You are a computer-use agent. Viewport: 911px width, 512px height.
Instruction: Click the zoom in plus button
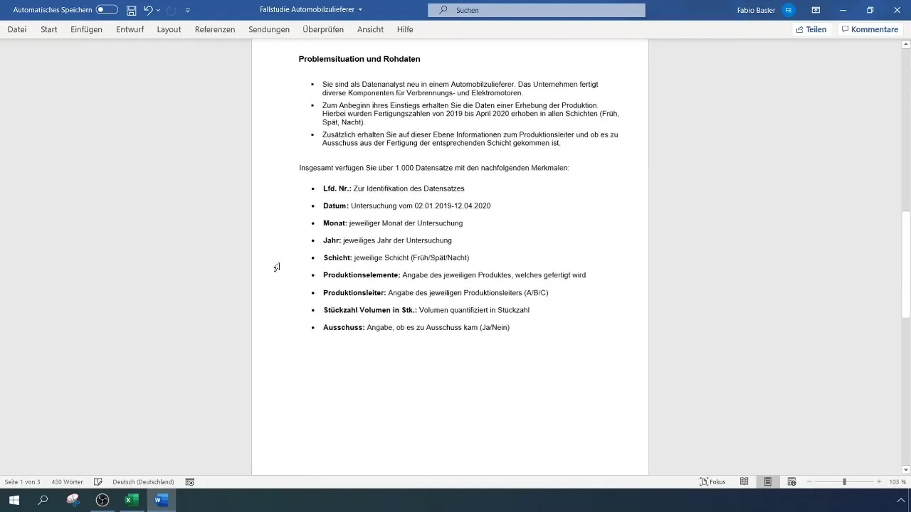pos(879,481)
